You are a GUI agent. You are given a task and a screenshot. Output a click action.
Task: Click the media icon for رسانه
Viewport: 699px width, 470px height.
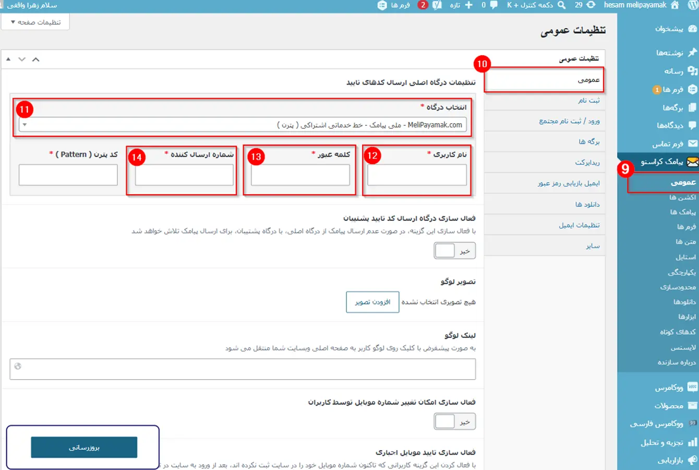point(692,70)
